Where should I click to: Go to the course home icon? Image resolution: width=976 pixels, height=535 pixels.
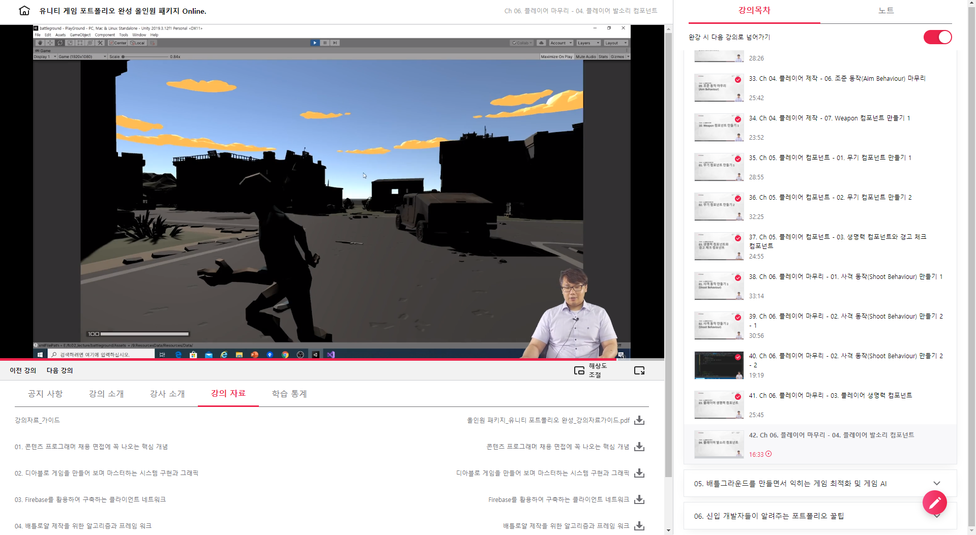pos(24,11)
